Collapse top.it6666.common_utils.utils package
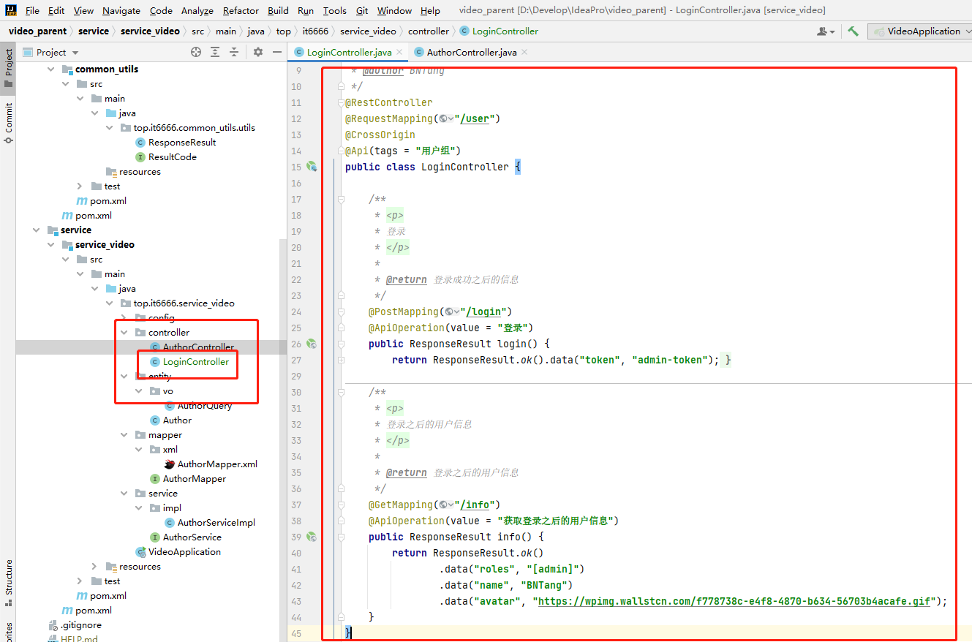This screenshot has height=642, width=972. pyautogui.click(x=110, y=127)
